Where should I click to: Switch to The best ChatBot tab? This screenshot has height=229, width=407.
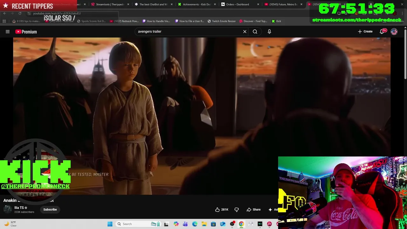coord(153,4)
